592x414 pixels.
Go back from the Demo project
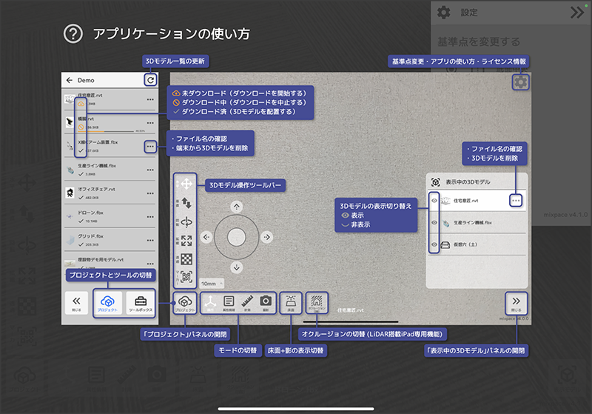coord(70,80)
